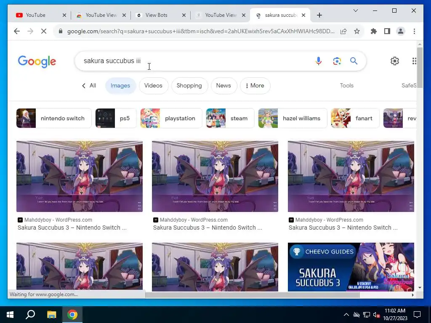
Task: Open the Windows notification center
Action: (417, 315)
